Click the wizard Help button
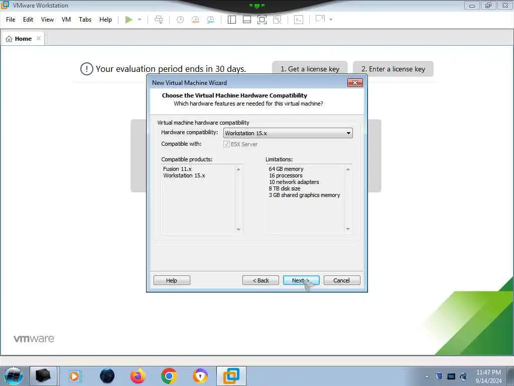This screenshot has height=386, width=514. 172,280
